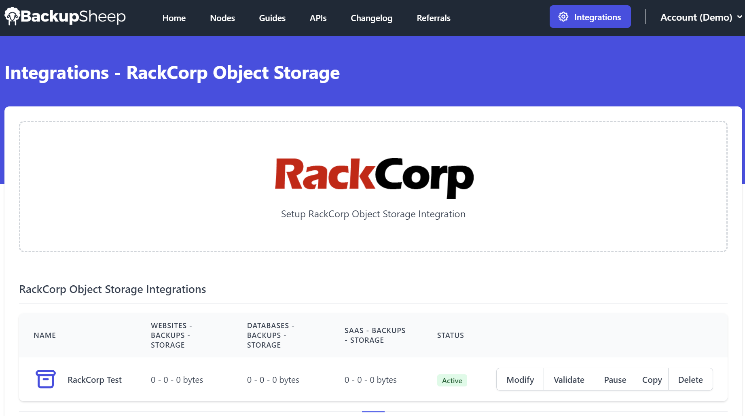Image resolution: width=745 pixels, height=416 pixels.
Task: Click the Databases - Backups - Storage header
Action: [x=271, y=335]
